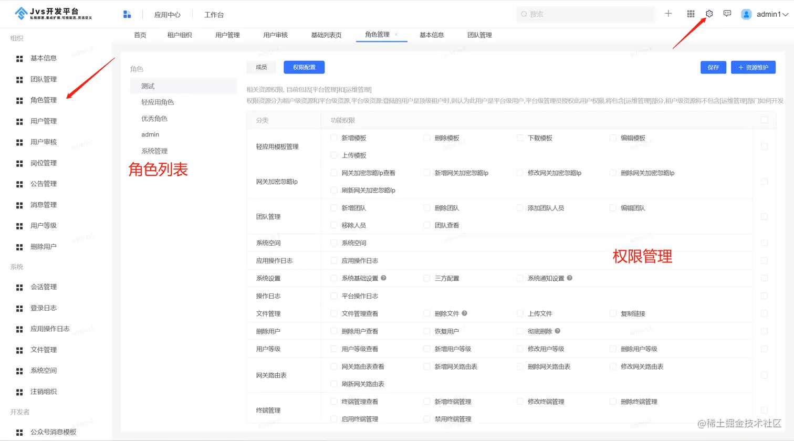Select the 测试 role
Viewport: 794px width, 441px height.
pyautogui.click(x=184, y=86)
